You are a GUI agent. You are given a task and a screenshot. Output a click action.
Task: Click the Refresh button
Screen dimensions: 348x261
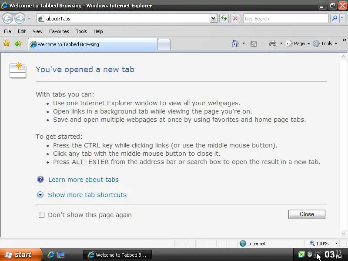coord(224,18)
